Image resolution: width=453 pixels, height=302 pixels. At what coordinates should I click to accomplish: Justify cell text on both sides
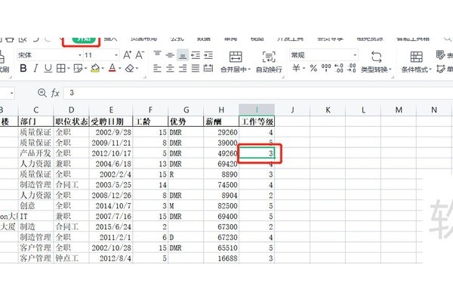pos(196,69)
